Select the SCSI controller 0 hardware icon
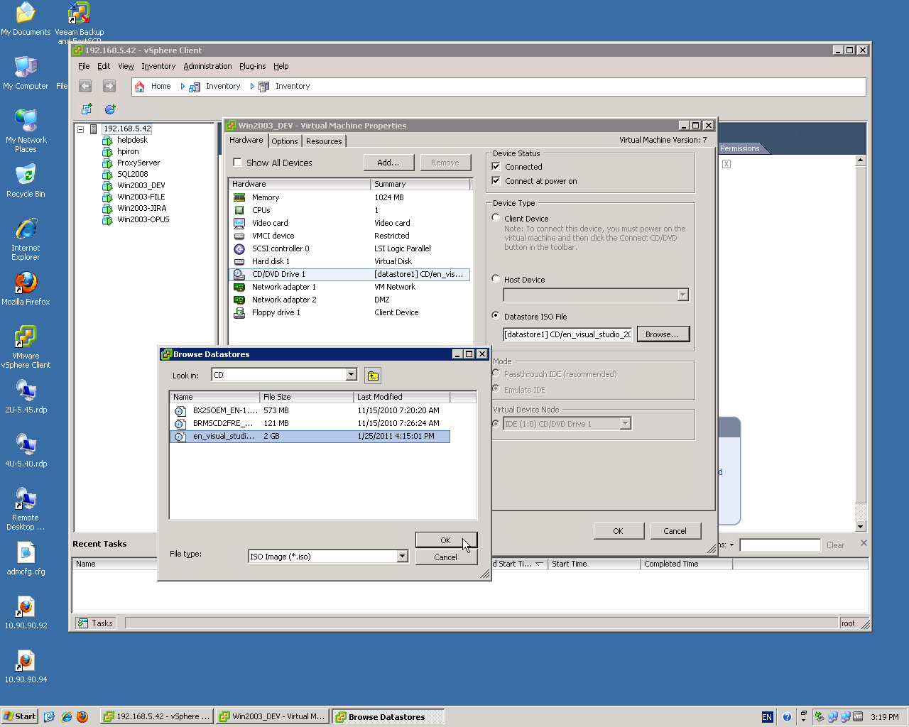 pyautogui.click(x=239, y=249)
